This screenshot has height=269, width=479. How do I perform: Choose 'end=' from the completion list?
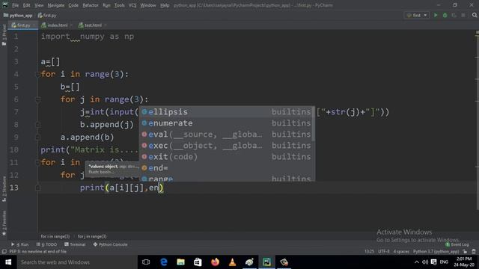(x=227, y=168)
